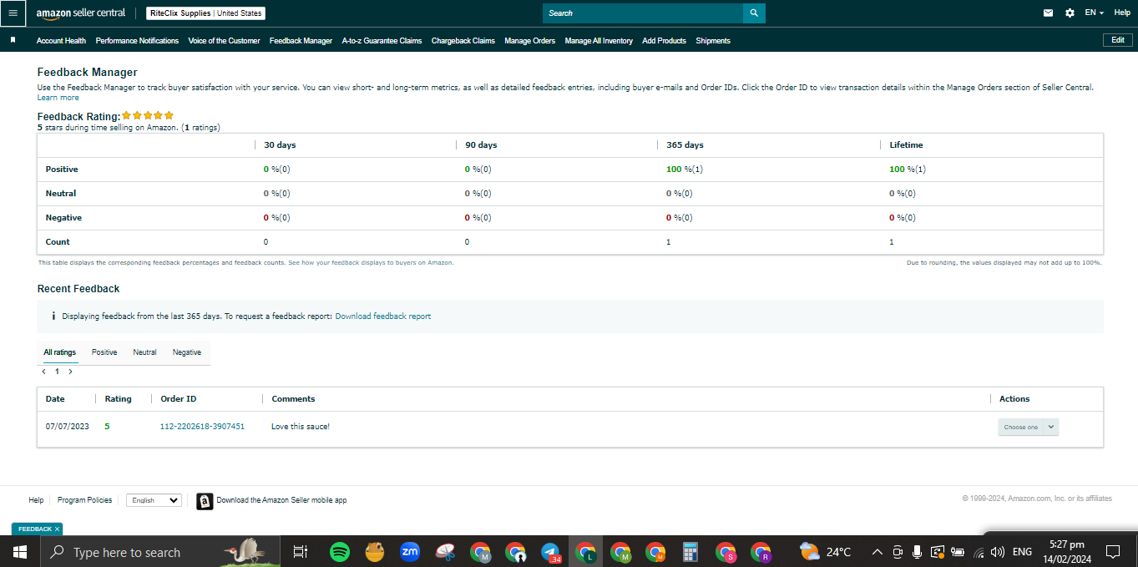Go to Manage Orders
Image resolution: width=1138 pixels, height=567 pixels.
click(x=529, y=41)
